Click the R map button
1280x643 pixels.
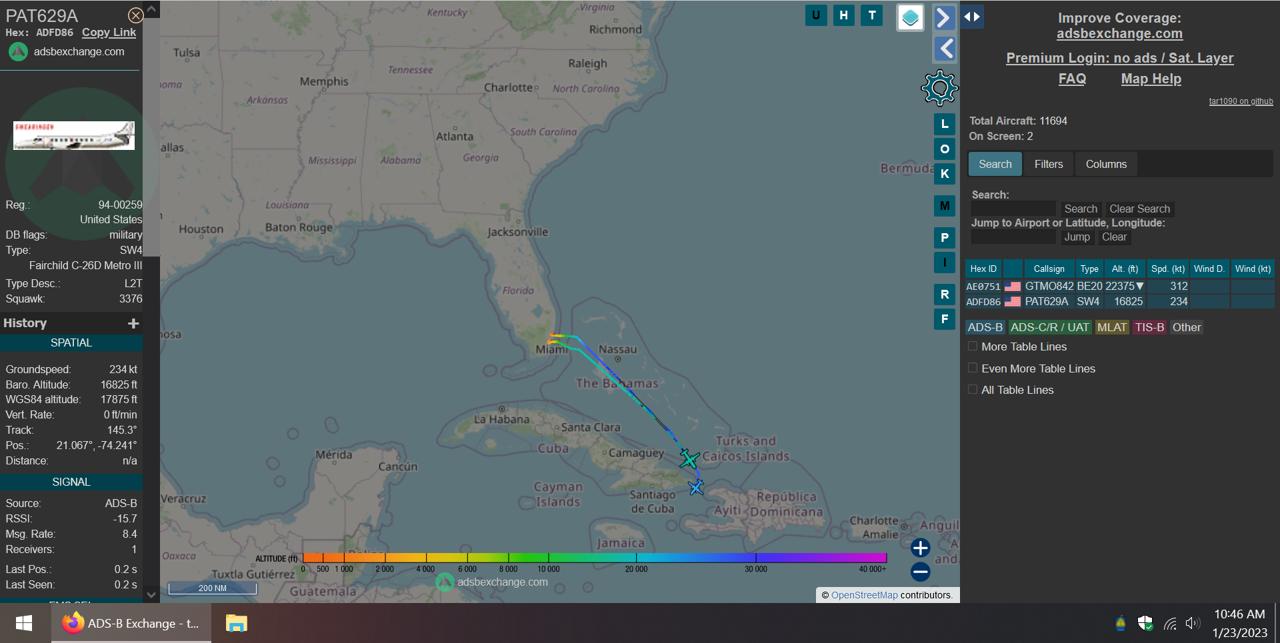coord(945,295)
